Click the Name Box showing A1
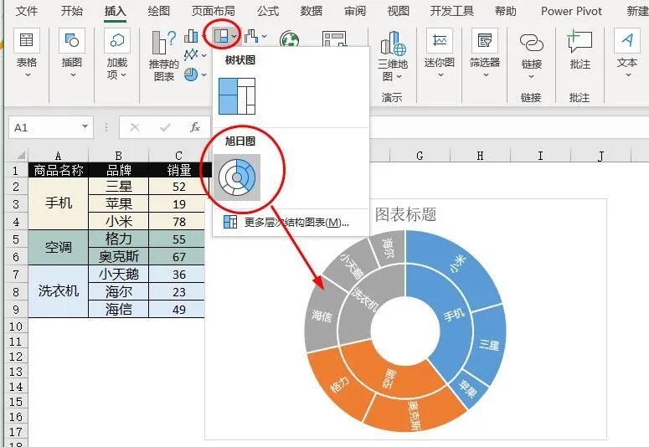Viewport: 649px width, 447px height. [51, 127]
